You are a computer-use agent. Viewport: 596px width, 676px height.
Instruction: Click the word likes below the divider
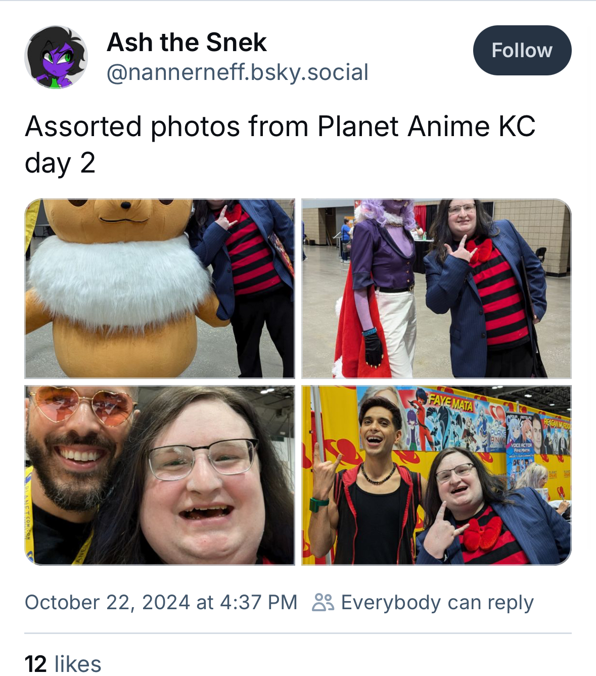(78, 663)
